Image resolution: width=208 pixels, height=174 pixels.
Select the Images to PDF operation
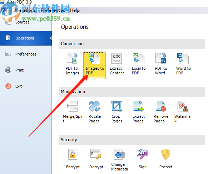(x=94, y=65)
